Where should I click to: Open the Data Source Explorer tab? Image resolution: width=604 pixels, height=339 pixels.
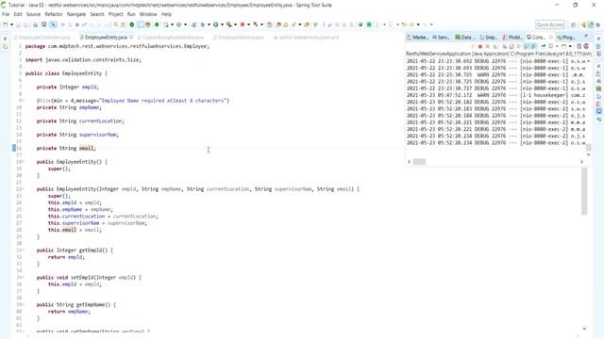[465, 38]
